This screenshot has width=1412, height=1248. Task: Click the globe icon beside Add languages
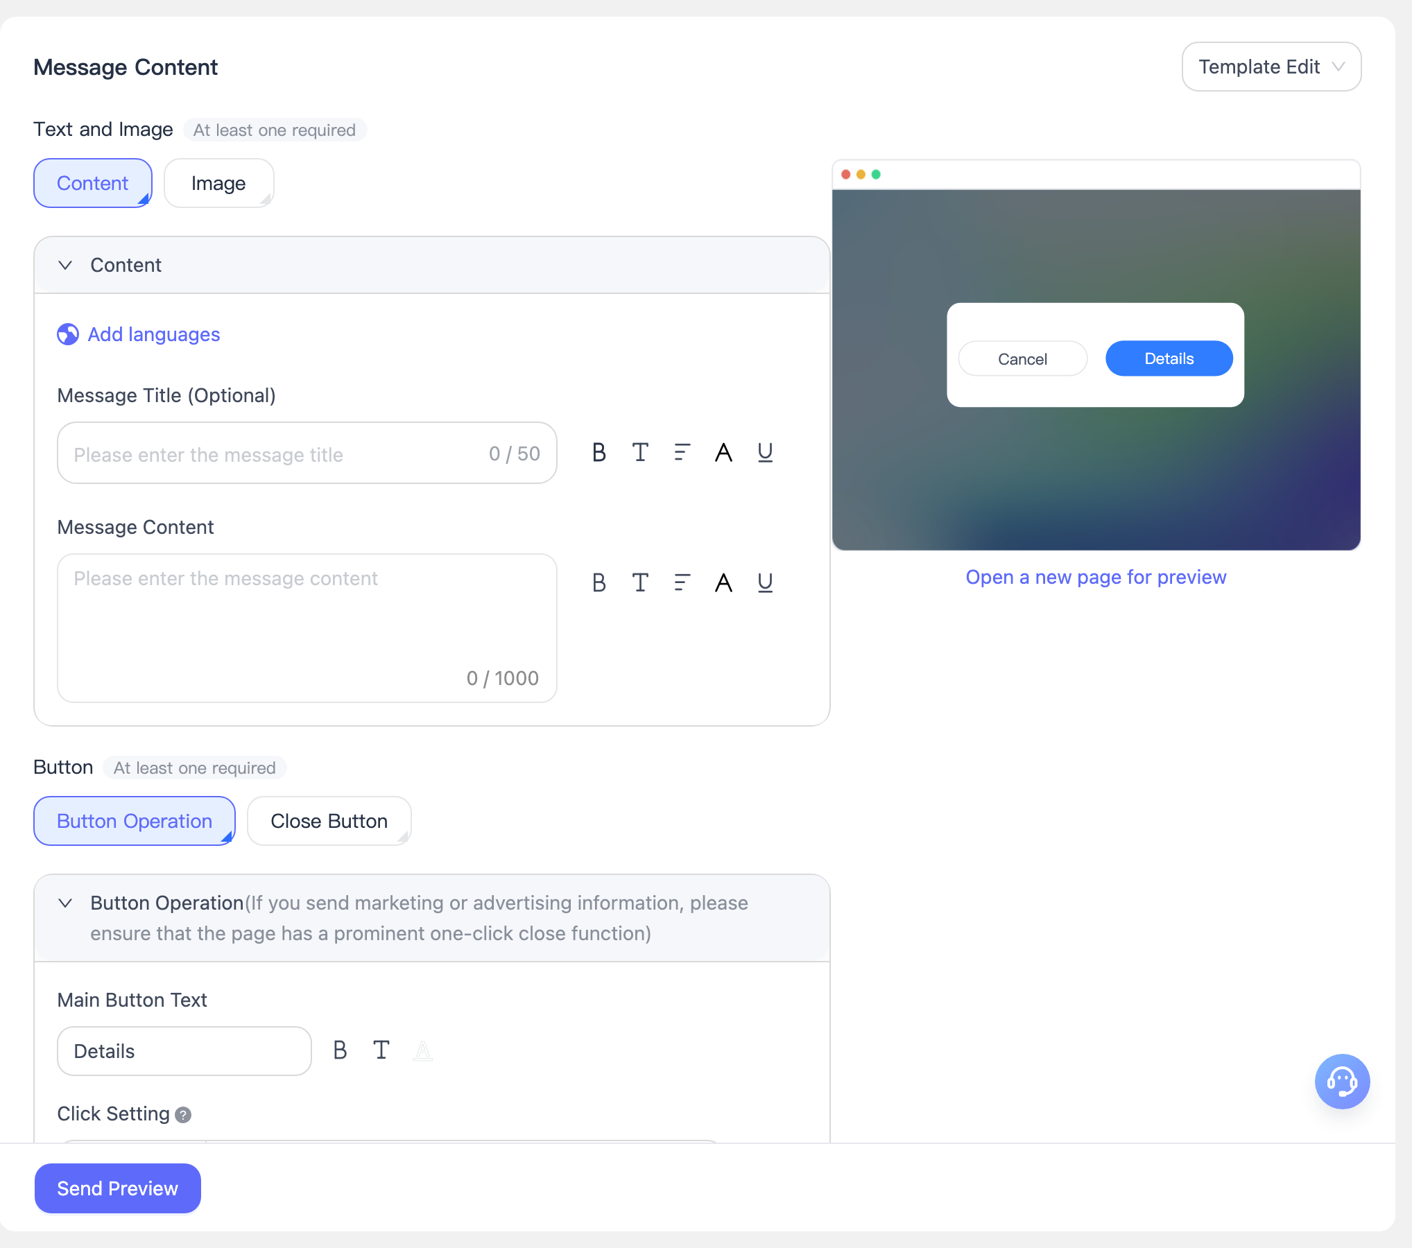(67, 334)
